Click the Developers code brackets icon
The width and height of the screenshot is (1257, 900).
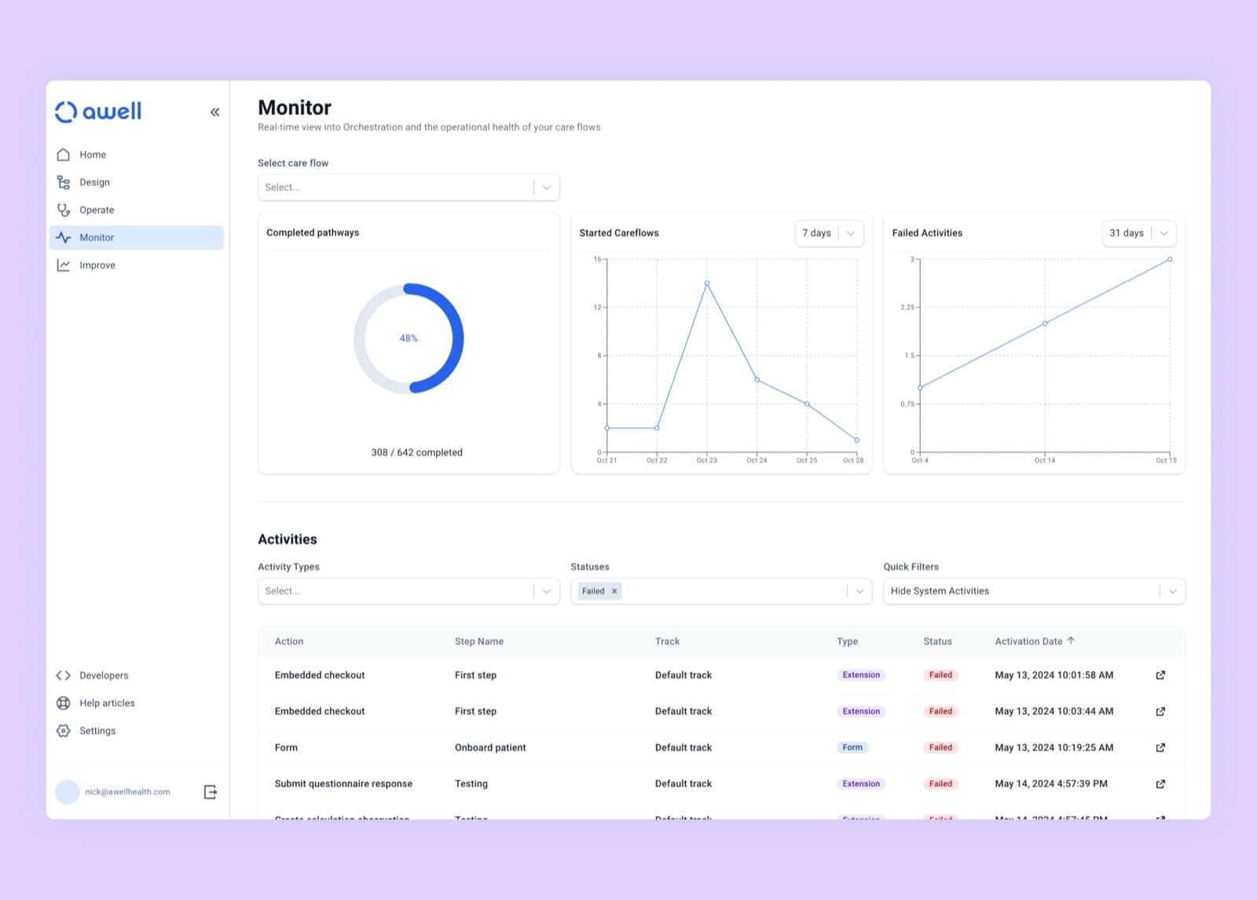[64, 675]
